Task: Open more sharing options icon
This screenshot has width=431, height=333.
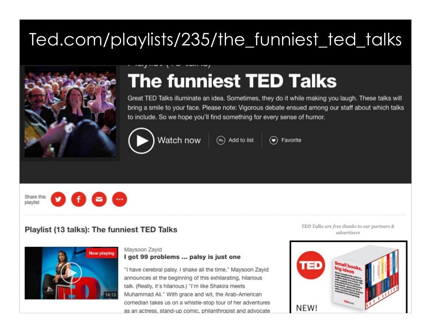Action: click(x=120, y=199)
